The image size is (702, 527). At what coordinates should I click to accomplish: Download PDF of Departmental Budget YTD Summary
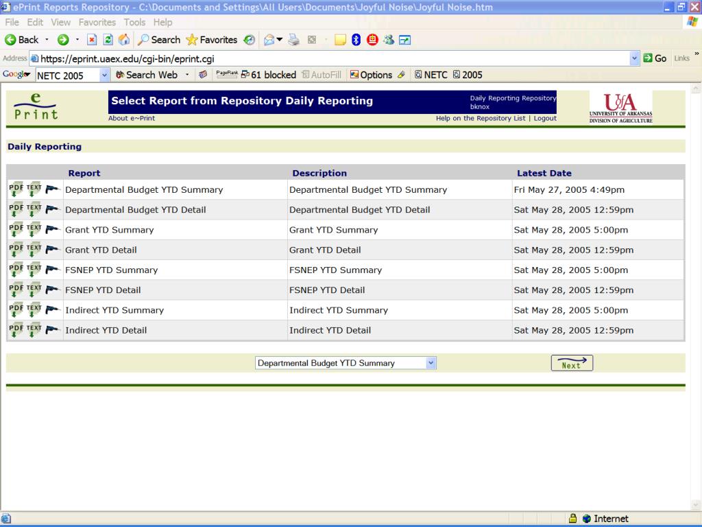[x=16, y=189]
